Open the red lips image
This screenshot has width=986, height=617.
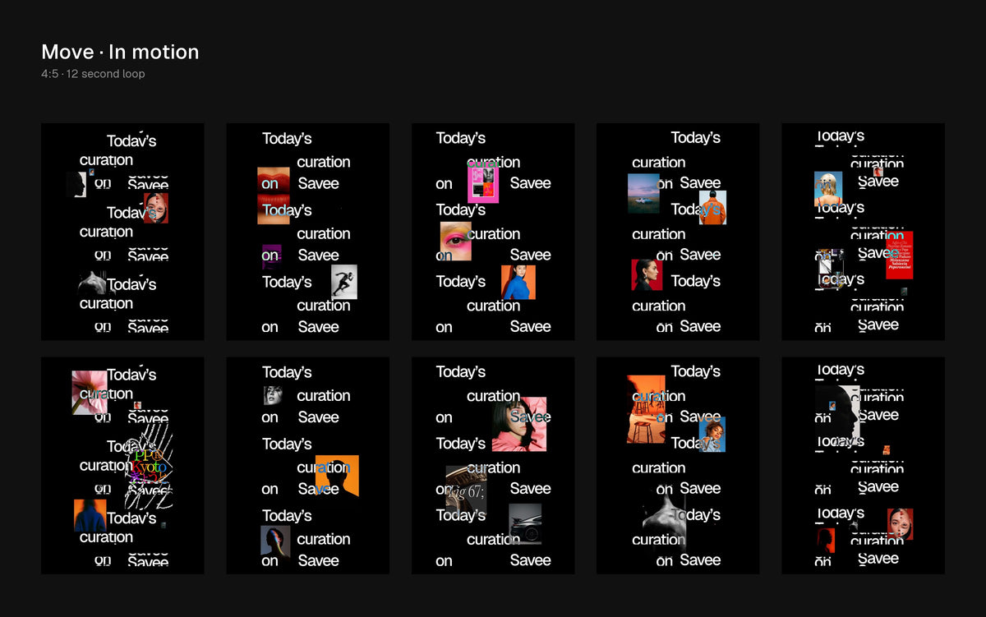click(x=273, y=196)
